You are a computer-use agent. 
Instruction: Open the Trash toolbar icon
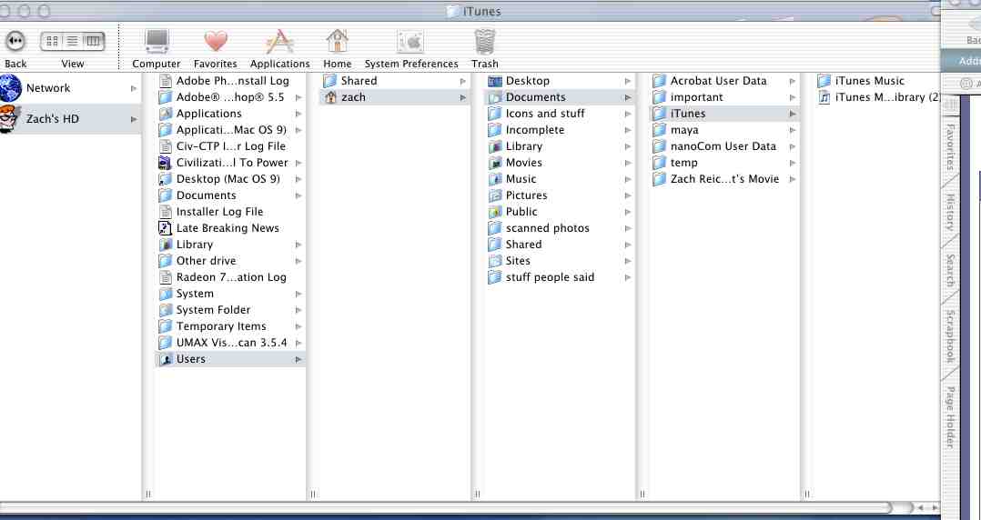[x=485, y=41]
